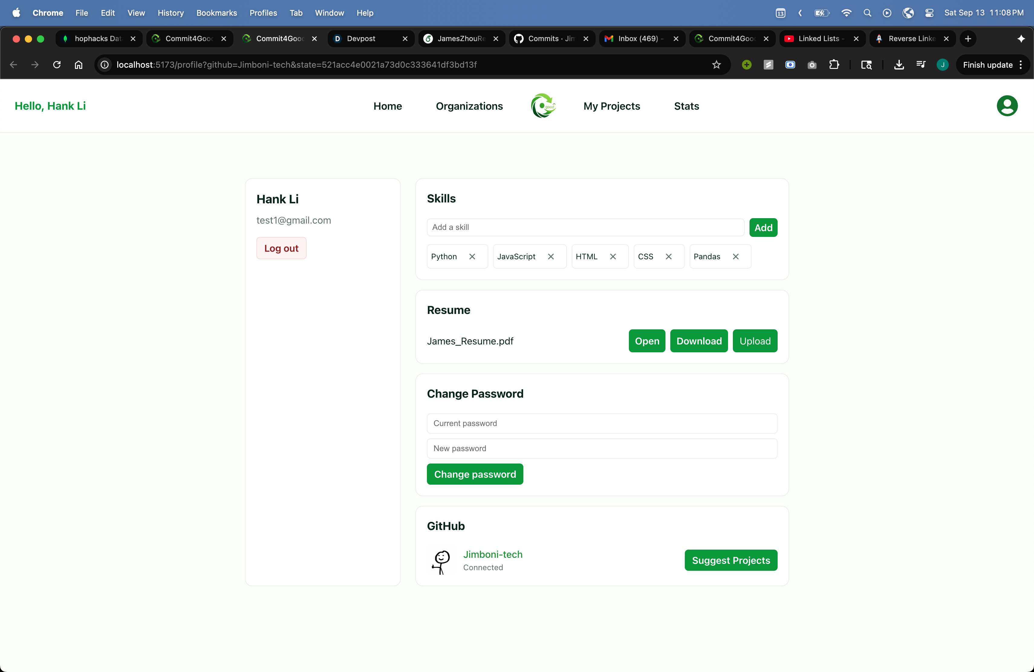Download the James_Resume.pdf file
This screenshot has height=672, width=1034.
699,341
